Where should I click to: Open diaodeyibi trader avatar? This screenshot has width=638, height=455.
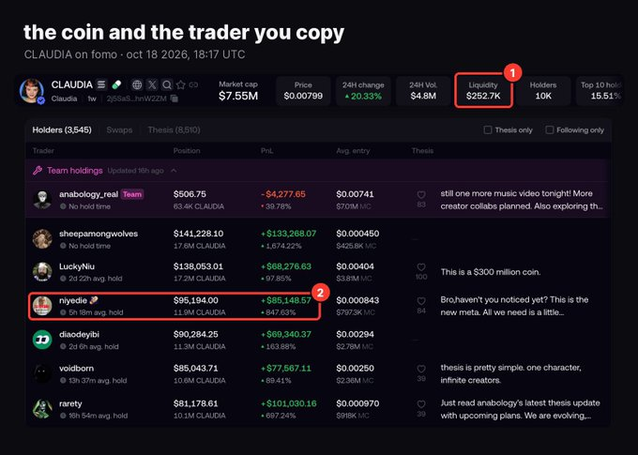[42, 340]
